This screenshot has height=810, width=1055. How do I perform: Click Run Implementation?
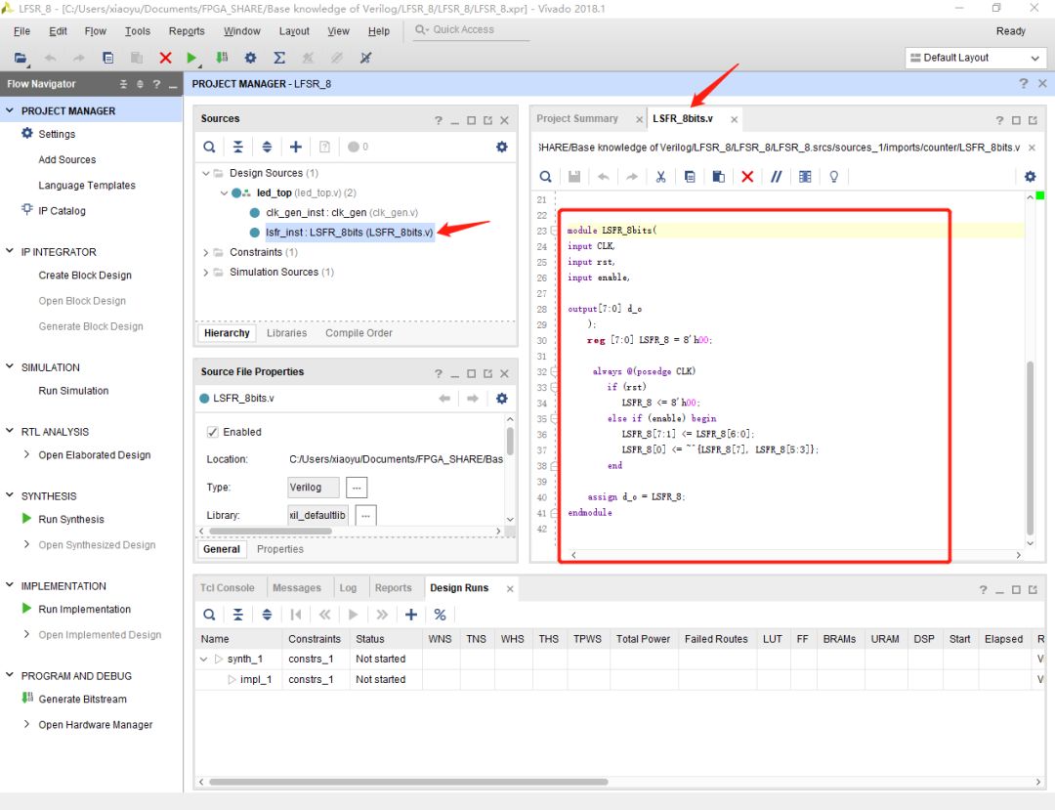coord(85,609)
